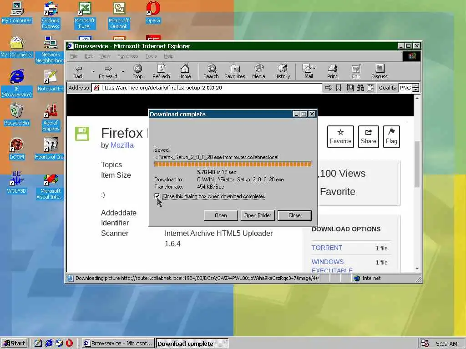Expand the Mail button dropdown arrow

pyautogui.click(x=314, y=68)
